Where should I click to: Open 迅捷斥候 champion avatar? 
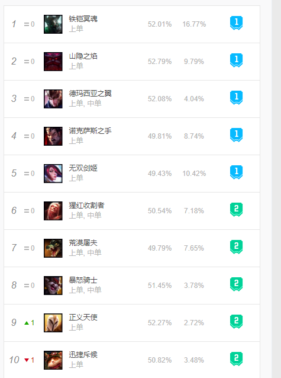[53, 360]
